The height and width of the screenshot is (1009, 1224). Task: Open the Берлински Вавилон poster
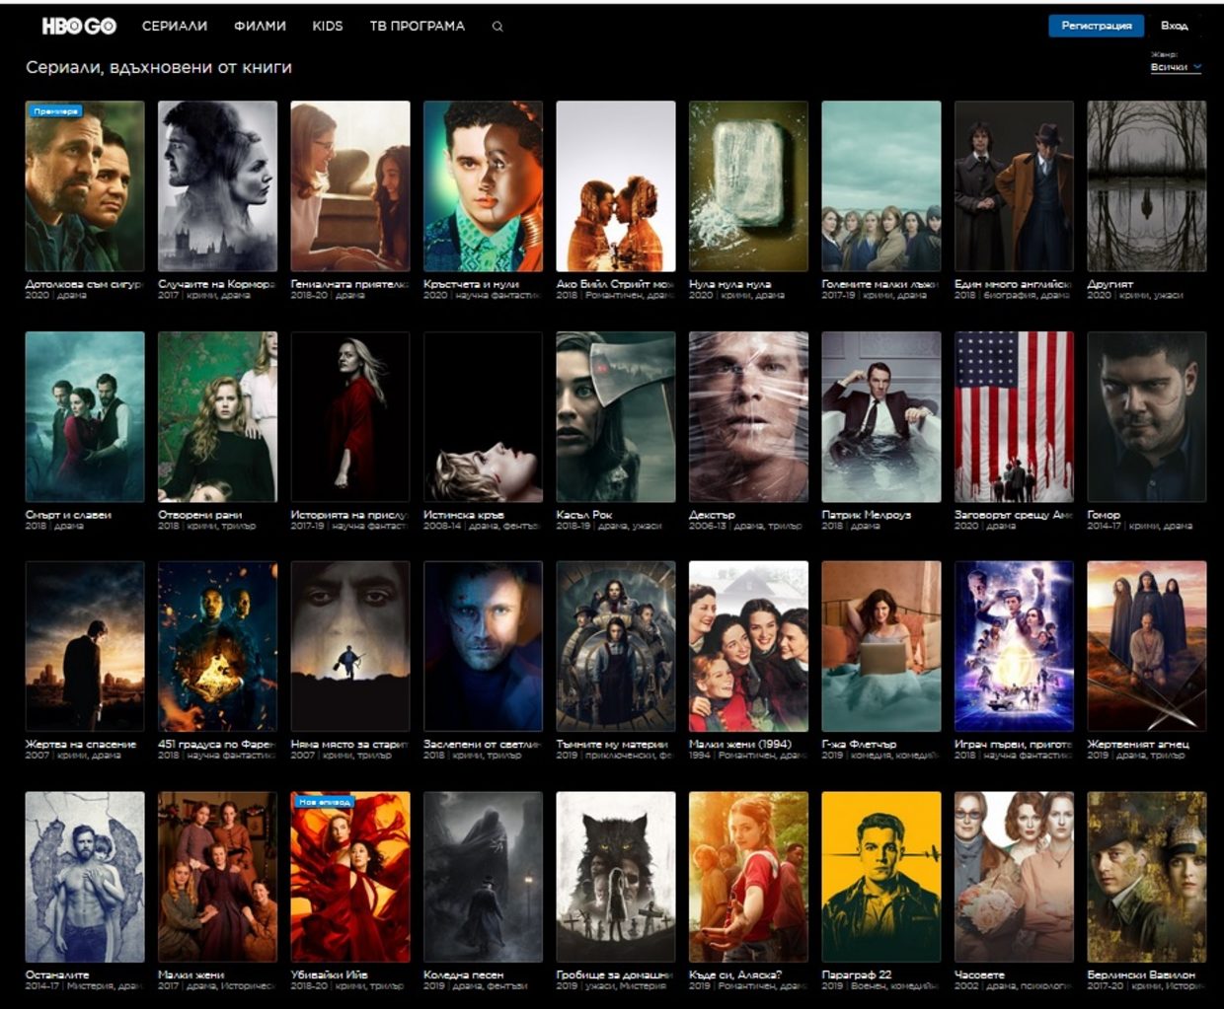point(1146,876)
